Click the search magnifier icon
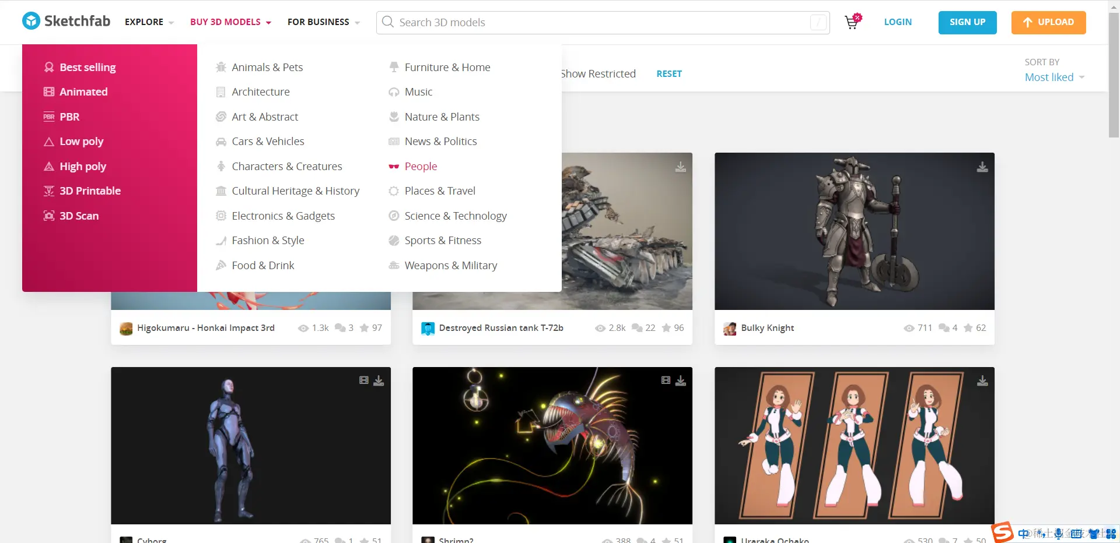 tap(388, 22)
